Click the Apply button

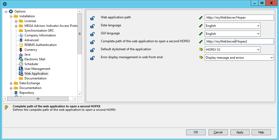tap(240, 132)
